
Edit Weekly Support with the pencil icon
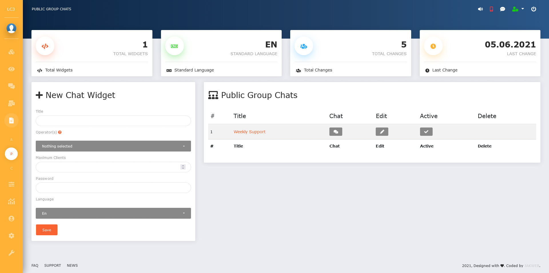point(382,132)
